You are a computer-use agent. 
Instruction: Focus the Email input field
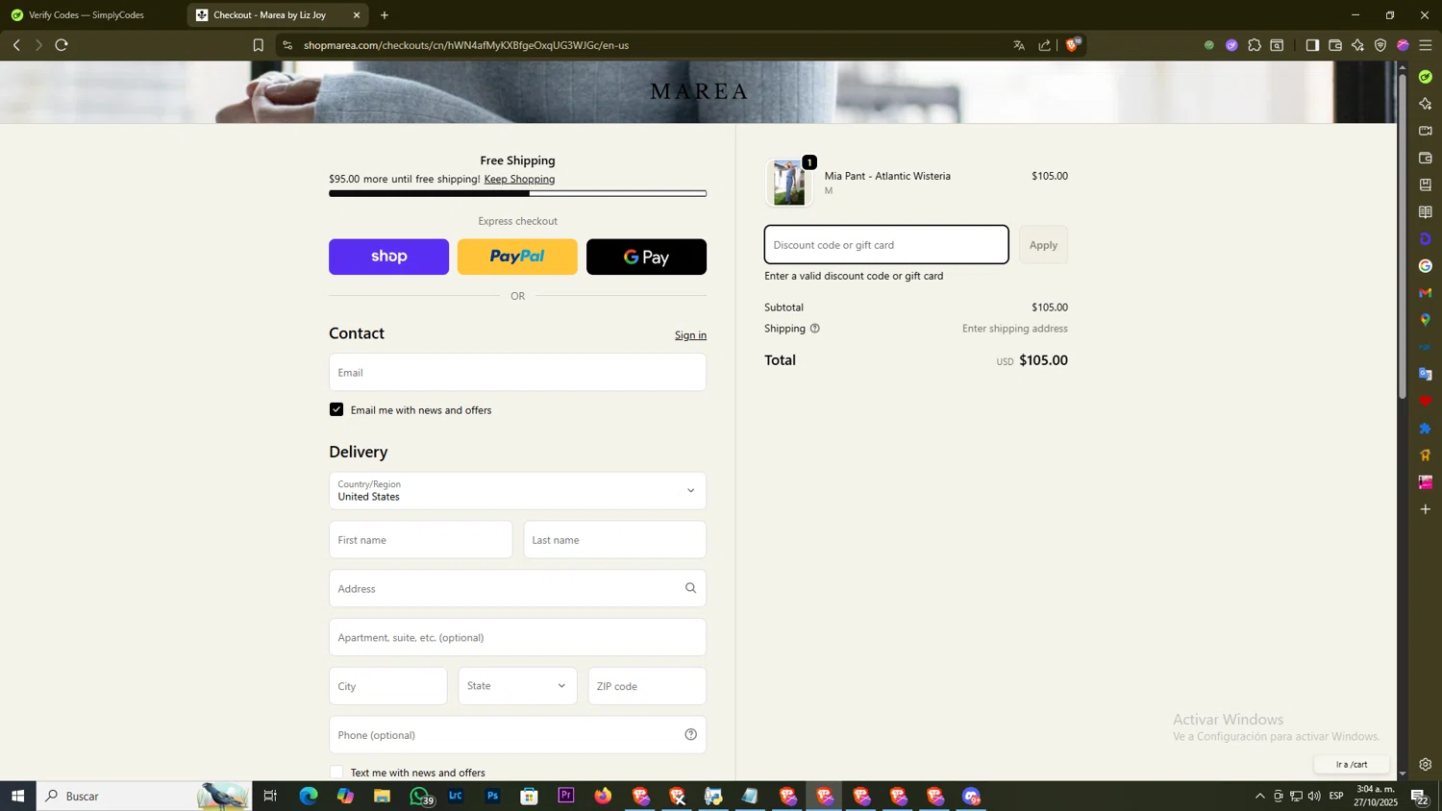(x=517, y=372)
